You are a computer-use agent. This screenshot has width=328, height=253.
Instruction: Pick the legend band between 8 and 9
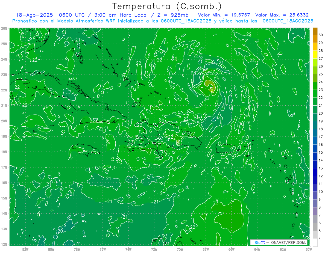[315, 203]
